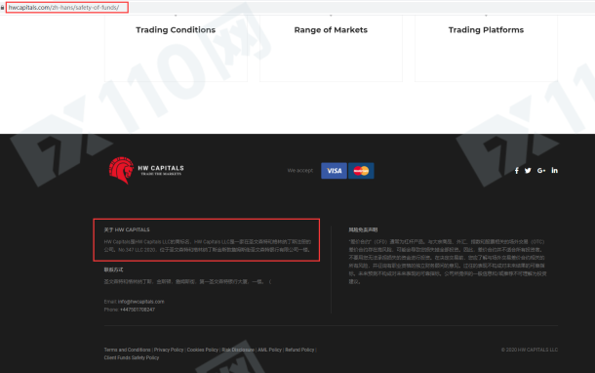
Task: Open the Twitter social icon
Action: point(528,171)
